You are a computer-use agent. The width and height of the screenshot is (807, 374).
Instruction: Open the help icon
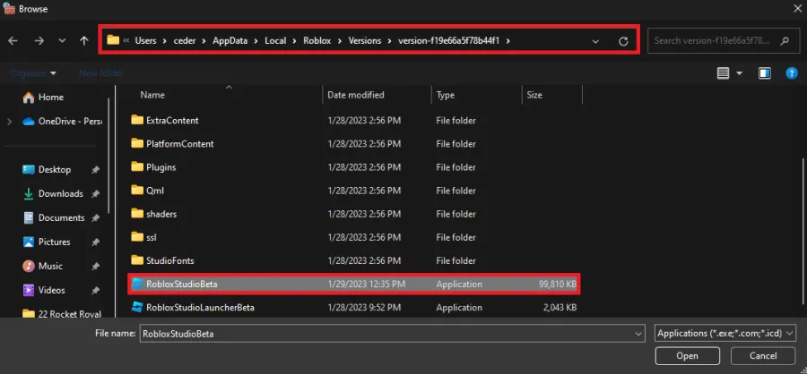click(x=792, y=73)
